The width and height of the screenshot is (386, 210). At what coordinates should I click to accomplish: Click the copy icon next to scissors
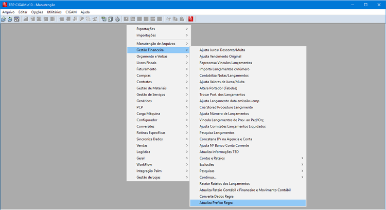175,19
